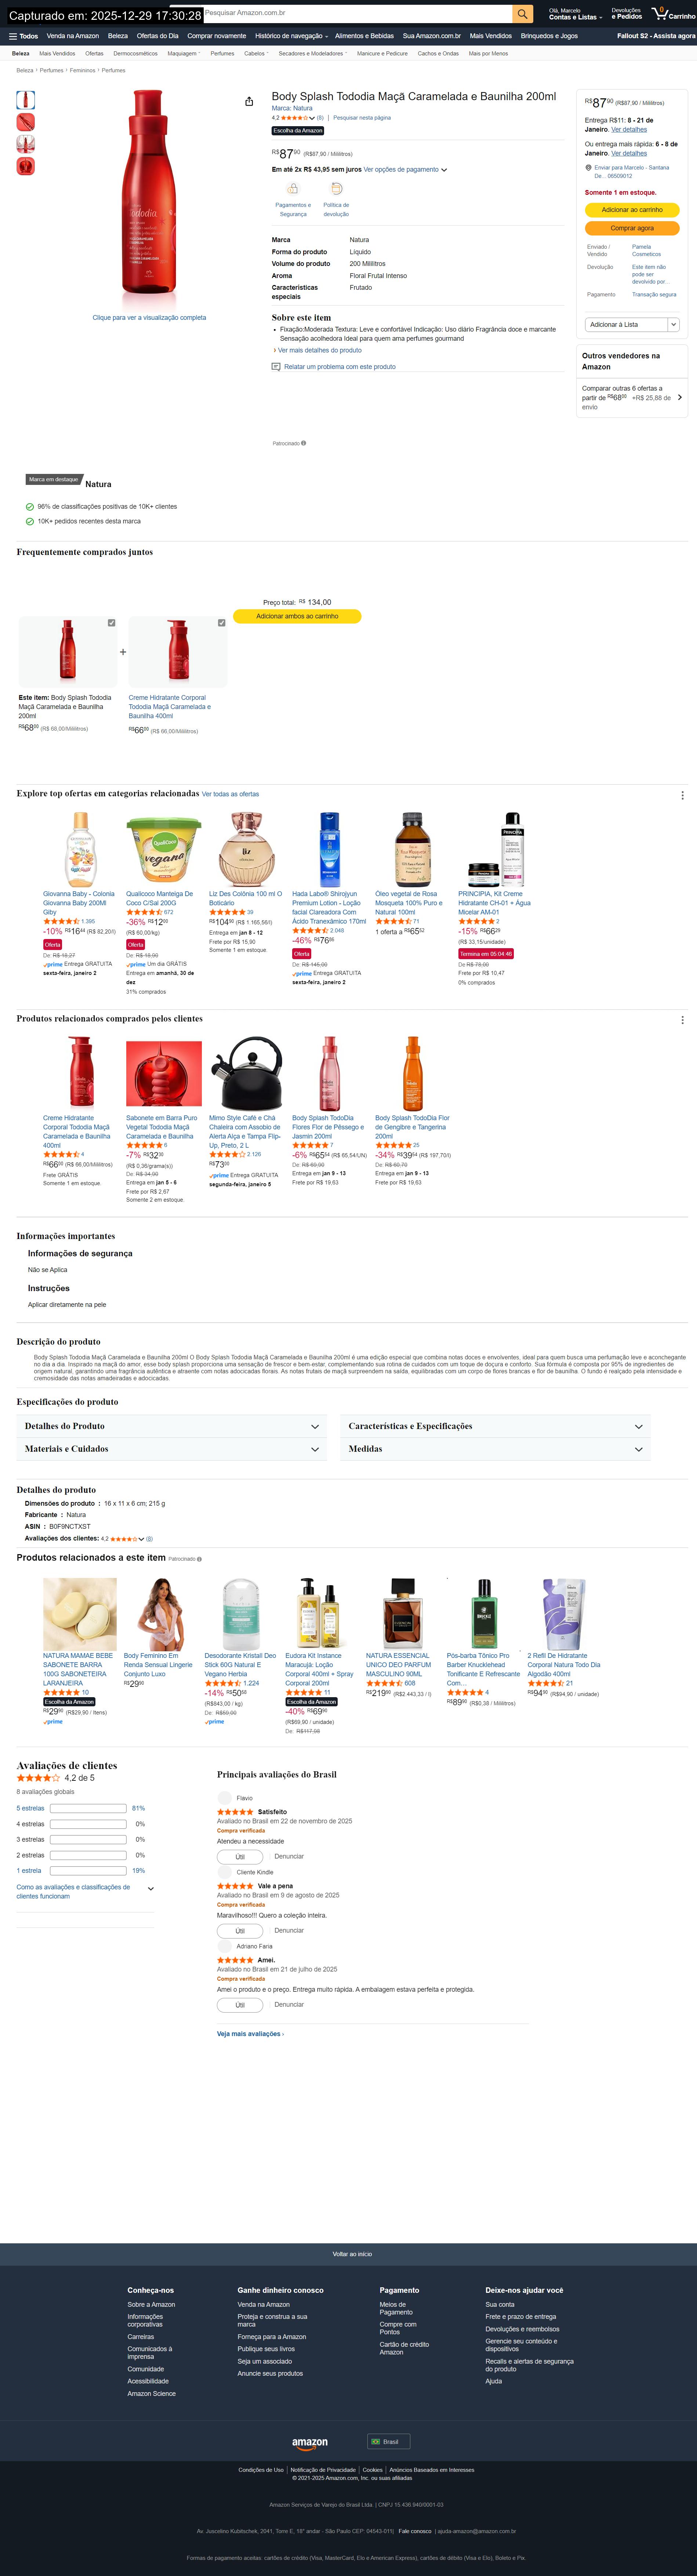Expand the Medidas specifications section
This screenshot has width=697, height=2576.
pyautogui.click(x=496, y=1448)
